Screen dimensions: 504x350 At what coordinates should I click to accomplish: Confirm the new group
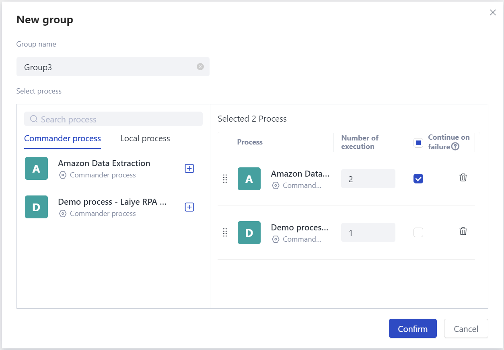click(412, 329)
